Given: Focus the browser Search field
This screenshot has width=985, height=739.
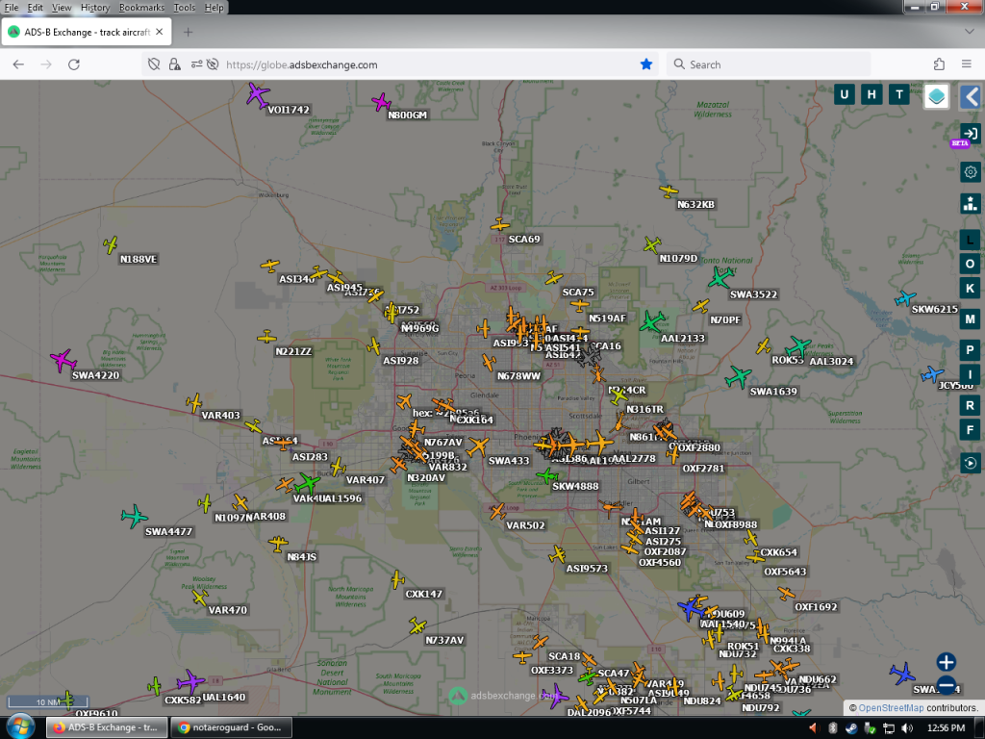Looking at the screenshot, I should [x=769, y=64].
